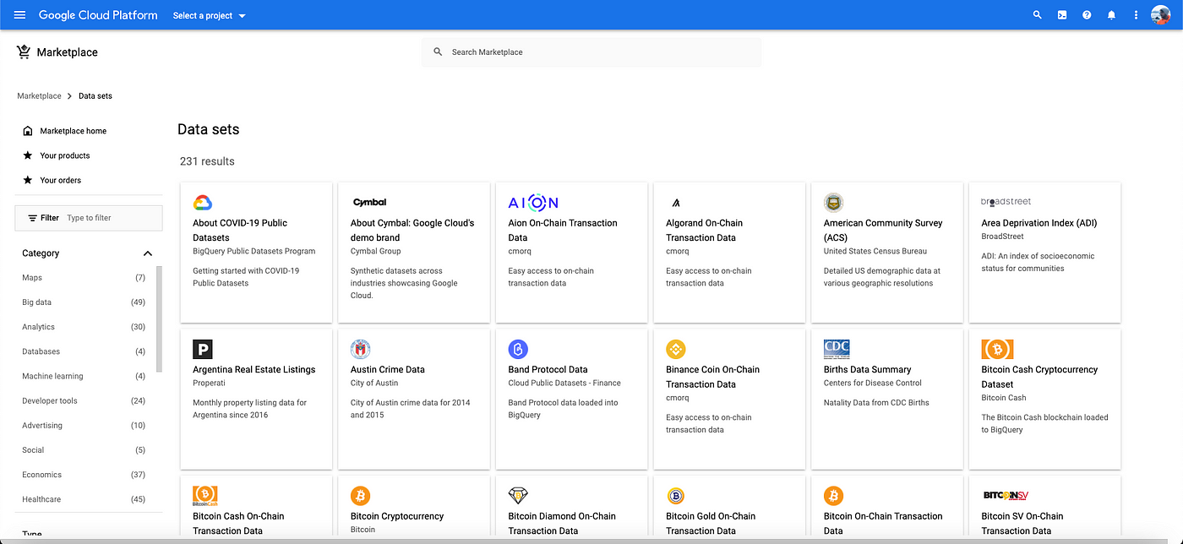Click the Algorand logo
The width and height of the screenshot is (1183, 544).
676,203
